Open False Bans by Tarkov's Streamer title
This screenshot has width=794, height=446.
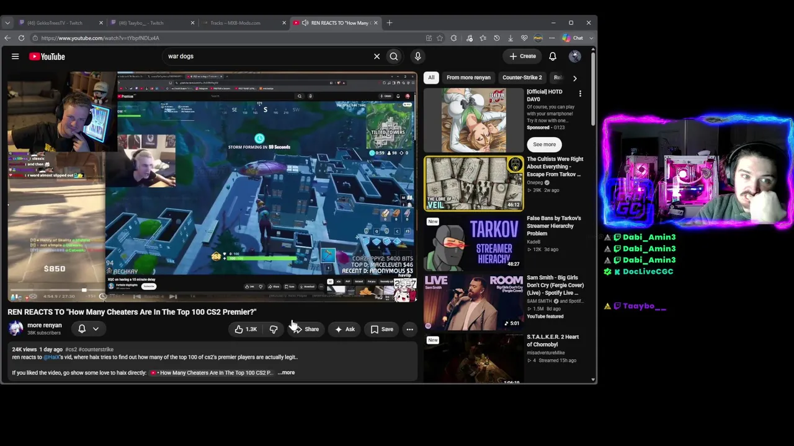[554, 225]
